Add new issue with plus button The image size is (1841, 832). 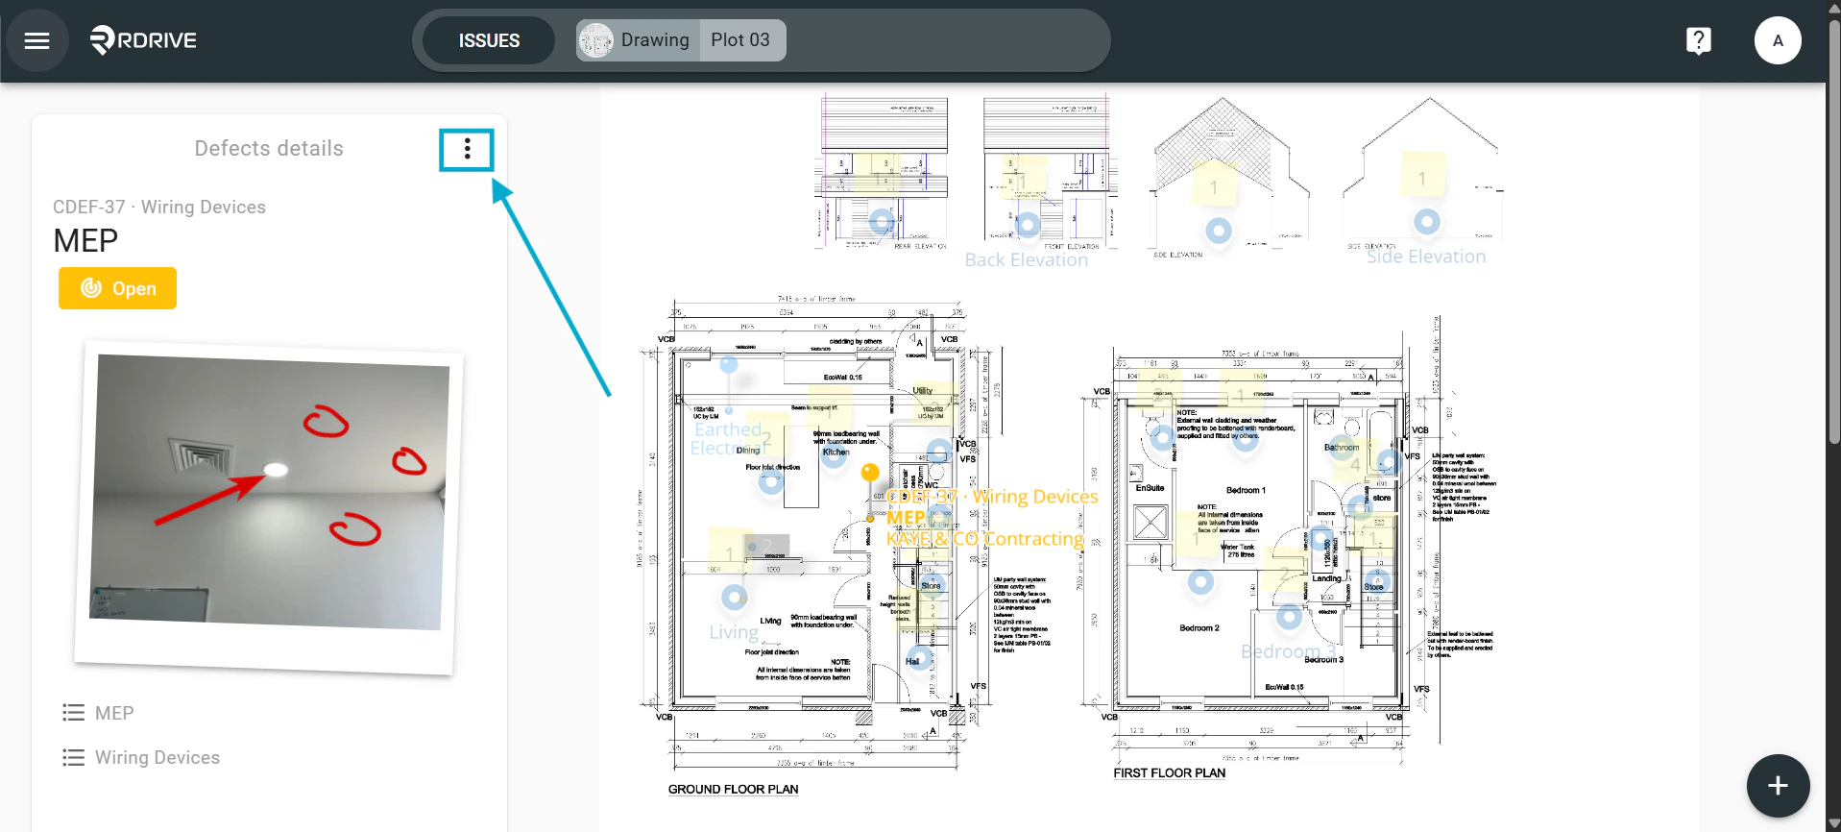pos(1778,786)
